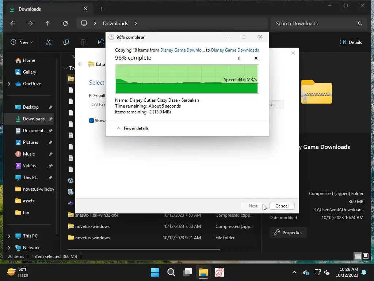Close the Downloads tab
This screenshot has height=281, width=374.
85,9
